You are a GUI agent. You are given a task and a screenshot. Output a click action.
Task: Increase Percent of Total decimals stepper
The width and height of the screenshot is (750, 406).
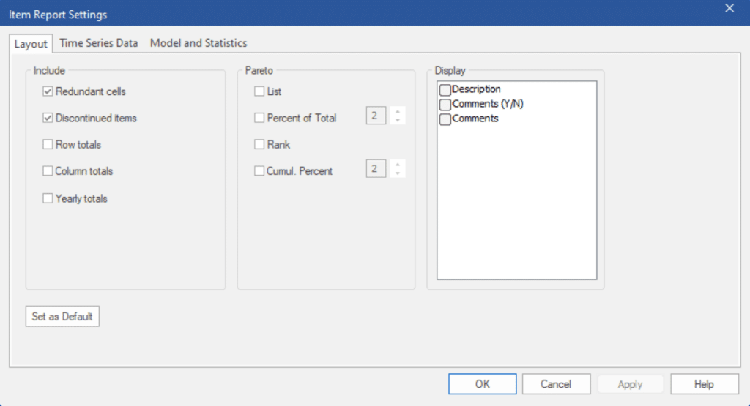point(398,112)
